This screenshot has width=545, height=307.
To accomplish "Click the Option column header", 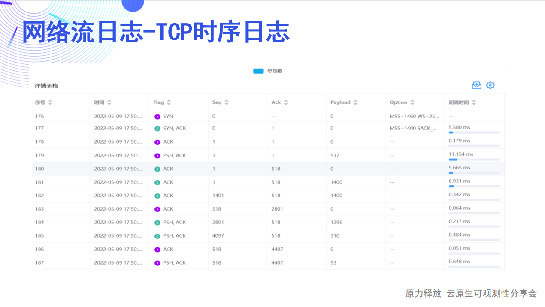I will click(x=398, y=102).
